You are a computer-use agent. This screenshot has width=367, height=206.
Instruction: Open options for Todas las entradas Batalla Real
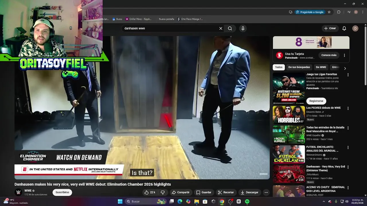click(x=348, y=128)
